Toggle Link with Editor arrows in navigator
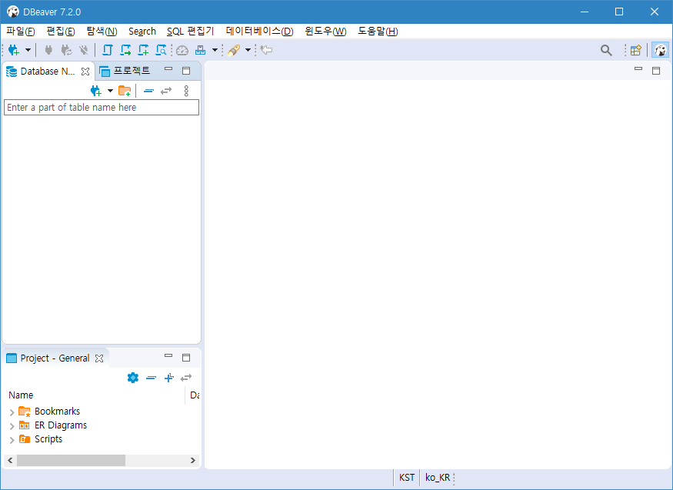673x490 pixels. point(166,91)
